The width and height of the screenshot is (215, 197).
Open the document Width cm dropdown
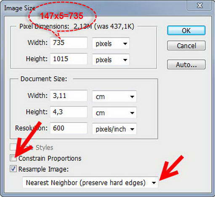pos(114,96)
